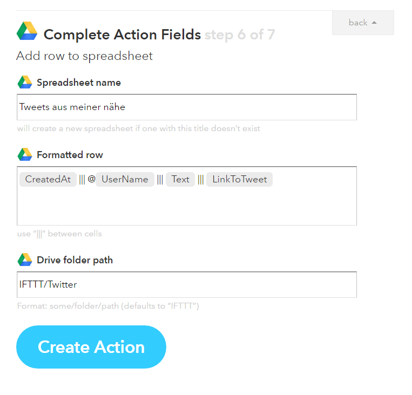Click the Drive folder path label
The height and width of the screenshot is (395, 412).
[x=75, y=260]
